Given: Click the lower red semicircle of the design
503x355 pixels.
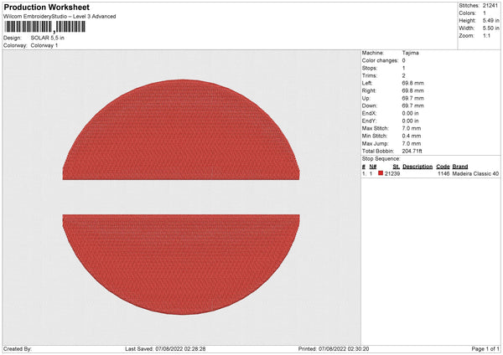Looking at the screenshot, I should point(181,260).
